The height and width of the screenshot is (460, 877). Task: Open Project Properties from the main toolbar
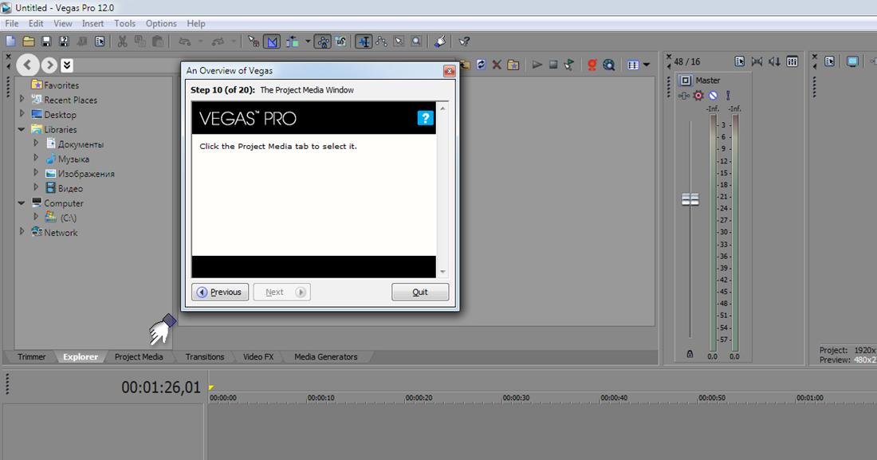[100, 41]
